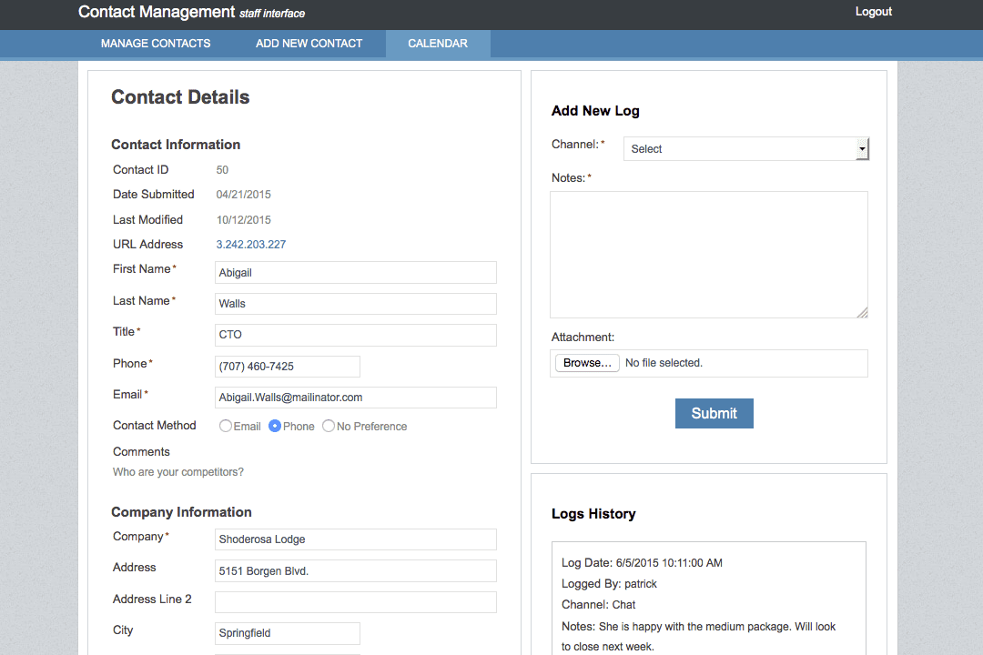Viewport: 983px width, 655px height.
Task: Click the empty Address Line 2 field
Action: pos(356,602)
